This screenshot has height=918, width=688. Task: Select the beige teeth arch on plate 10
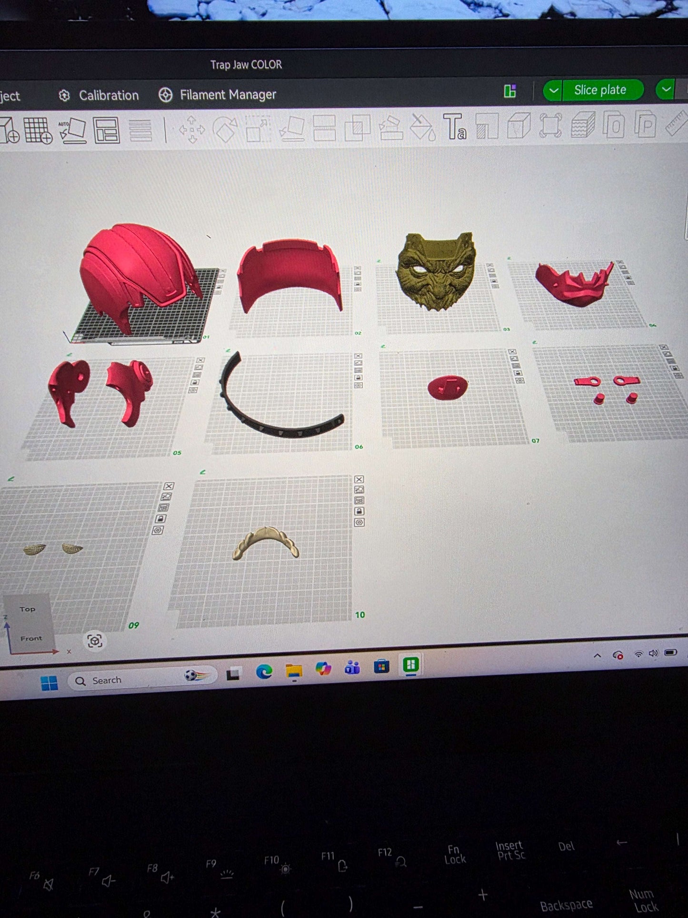click(266, 543)
